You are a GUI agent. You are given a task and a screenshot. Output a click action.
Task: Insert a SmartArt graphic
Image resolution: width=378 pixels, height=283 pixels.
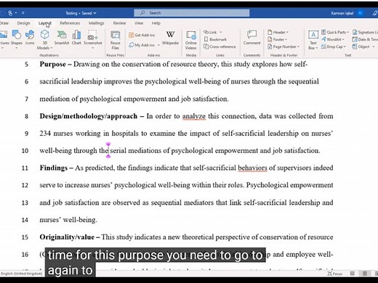tap(62, 38)
